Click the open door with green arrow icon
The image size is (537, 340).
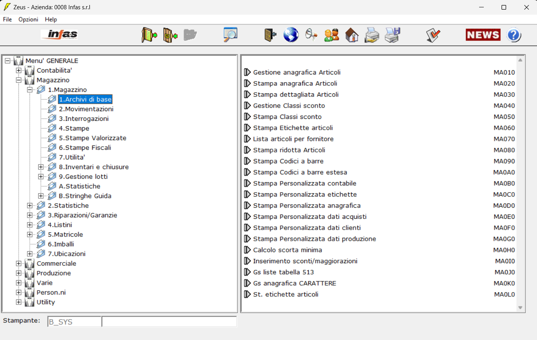coord(149,35)
